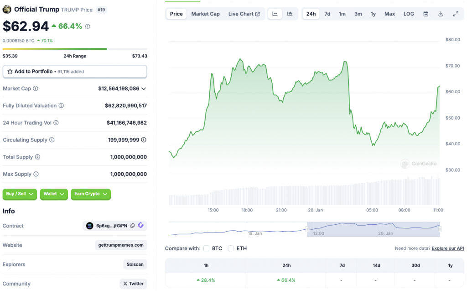The width and height of the screenshot is (467, 291).
Task: Open the Wallet dropdown
Action: tap(54, 194)
